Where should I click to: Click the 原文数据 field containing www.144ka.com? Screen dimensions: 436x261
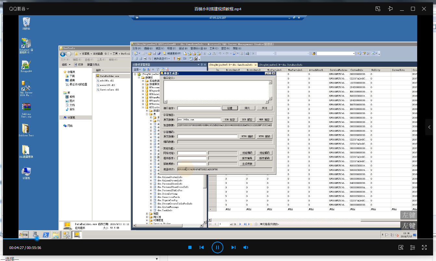[x=199, y=120]
